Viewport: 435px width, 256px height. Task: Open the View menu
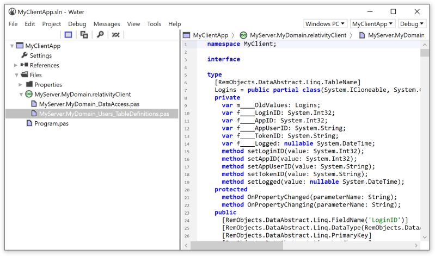133,24
